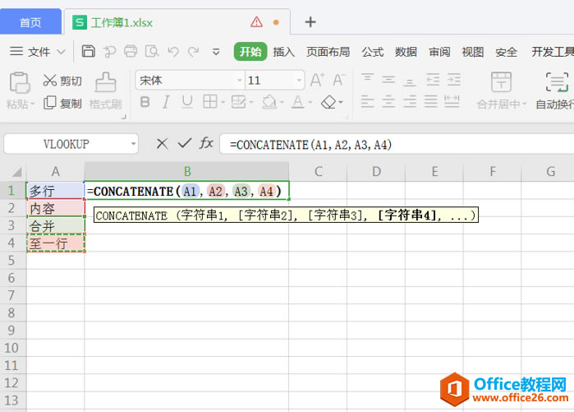Image resolution: width=574 pixels, height=412 pixels.
Task: Align text right
Action: click(410, 101)
